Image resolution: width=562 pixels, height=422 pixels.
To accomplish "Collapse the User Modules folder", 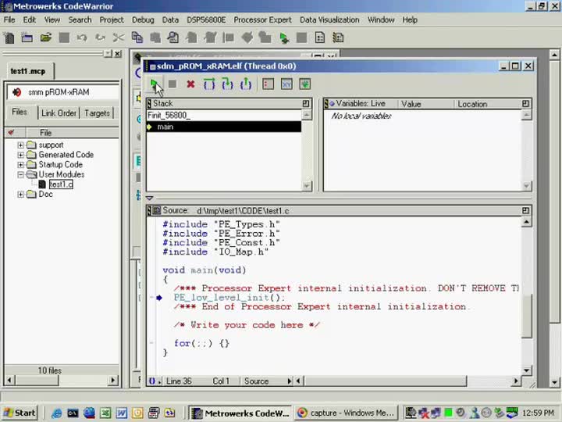I will (21, 174).
